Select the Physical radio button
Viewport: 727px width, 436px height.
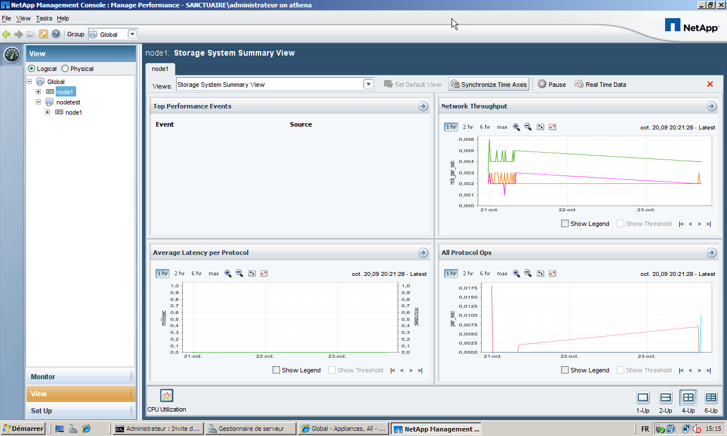pyautogui.click(x=65, y=69)
